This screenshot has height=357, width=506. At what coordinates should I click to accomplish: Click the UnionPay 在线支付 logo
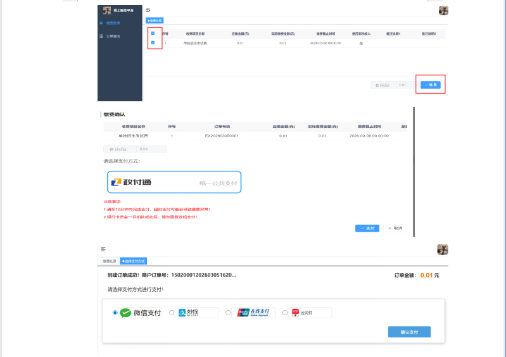click(x=253, y=313)
